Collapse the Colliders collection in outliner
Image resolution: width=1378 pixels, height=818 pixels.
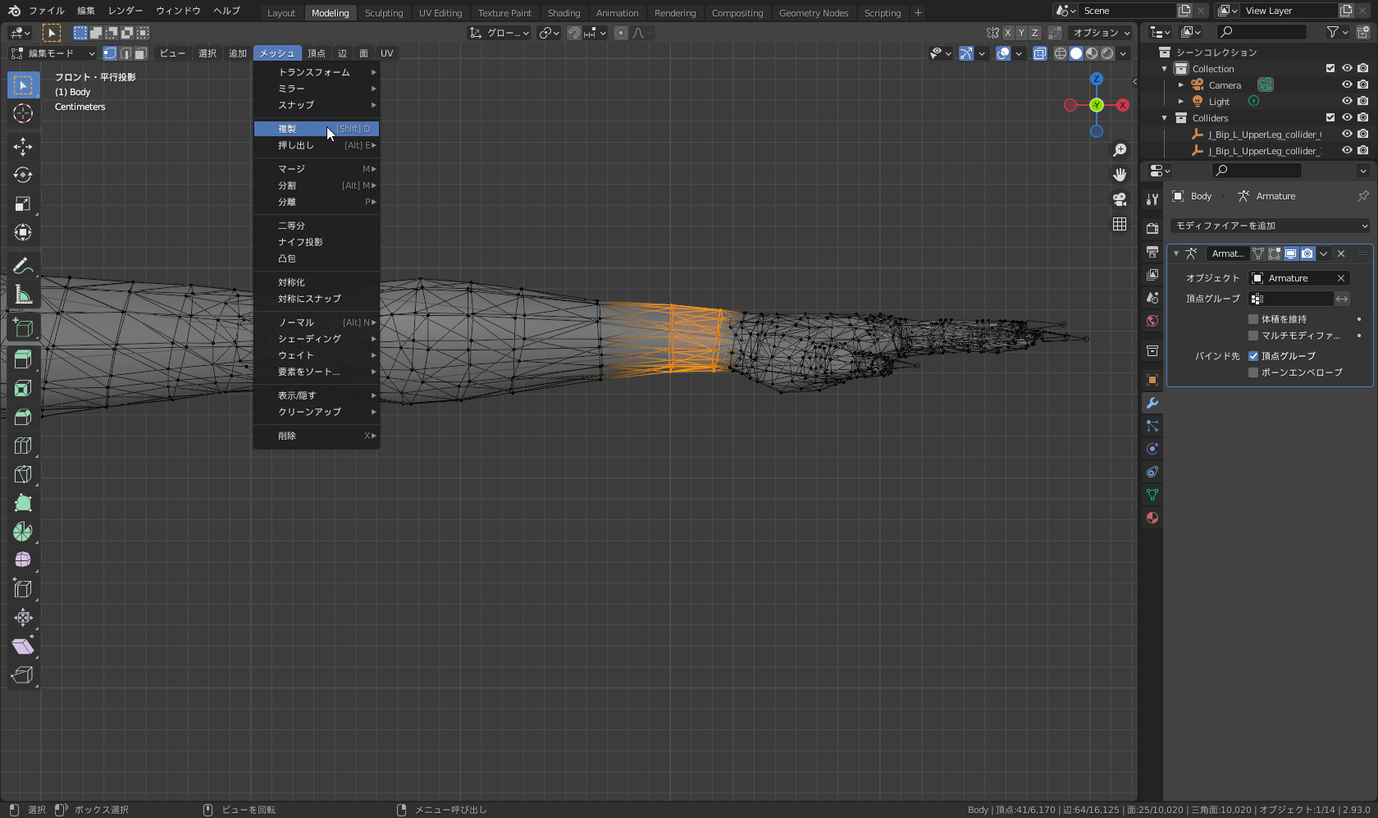(x=1165, y=118)
